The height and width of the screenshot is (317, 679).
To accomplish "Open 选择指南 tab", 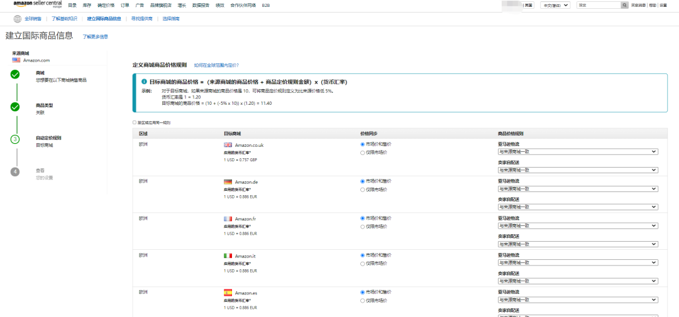I will pos(170,19).
